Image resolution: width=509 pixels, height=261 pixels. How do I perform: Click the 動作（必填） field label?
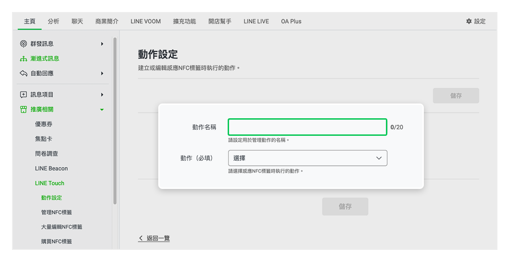[198, 158]
